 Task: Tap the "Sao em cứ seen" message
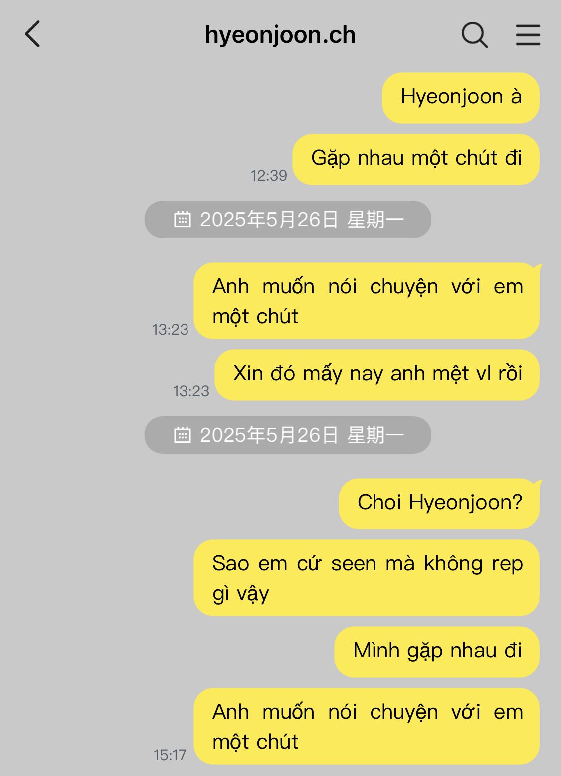tap(367, 578)
